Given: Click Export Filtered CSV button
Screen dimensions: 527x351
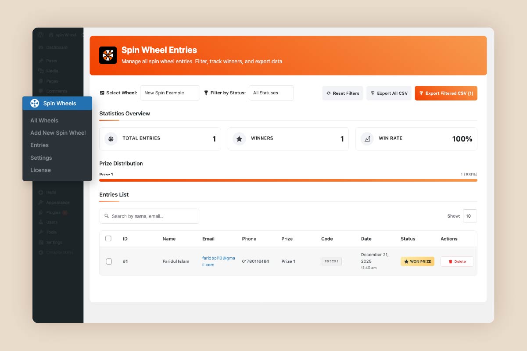Looking at the screenshot, I should [x=446, y=93].
